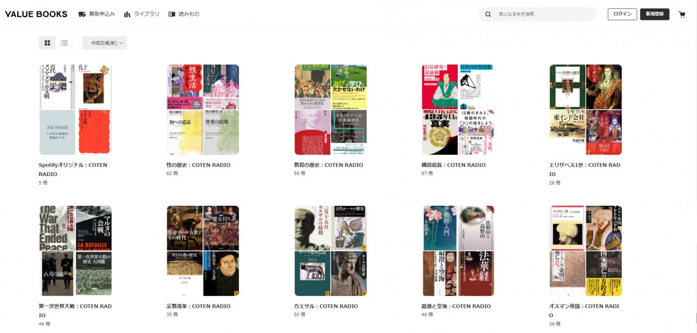Click the 62 冊 count text
The width and height of the screenshot is (697, 333).
[172, 173]
